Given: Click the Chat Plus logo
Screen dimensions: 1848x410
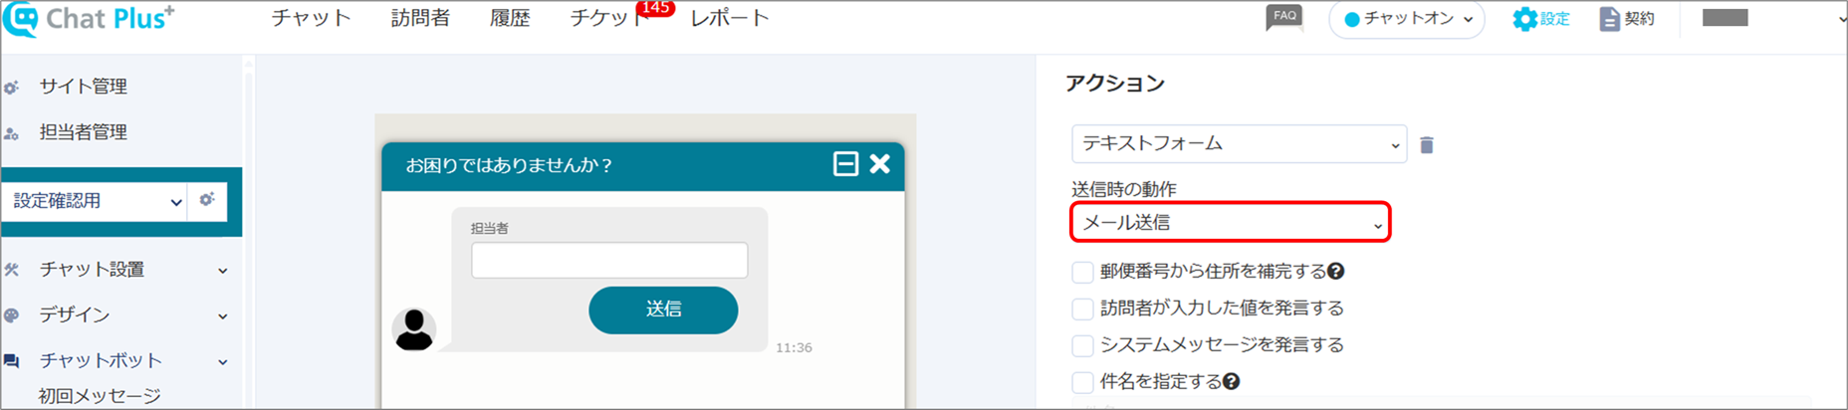Looking at the screenshot, I should 89,19.
